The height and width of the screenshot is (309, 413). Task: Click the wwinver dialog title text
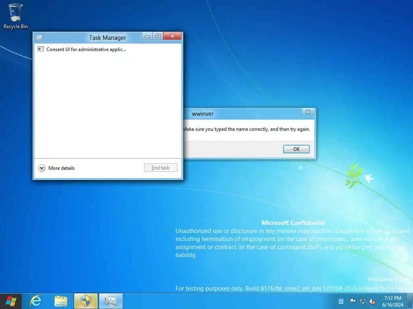202,114
